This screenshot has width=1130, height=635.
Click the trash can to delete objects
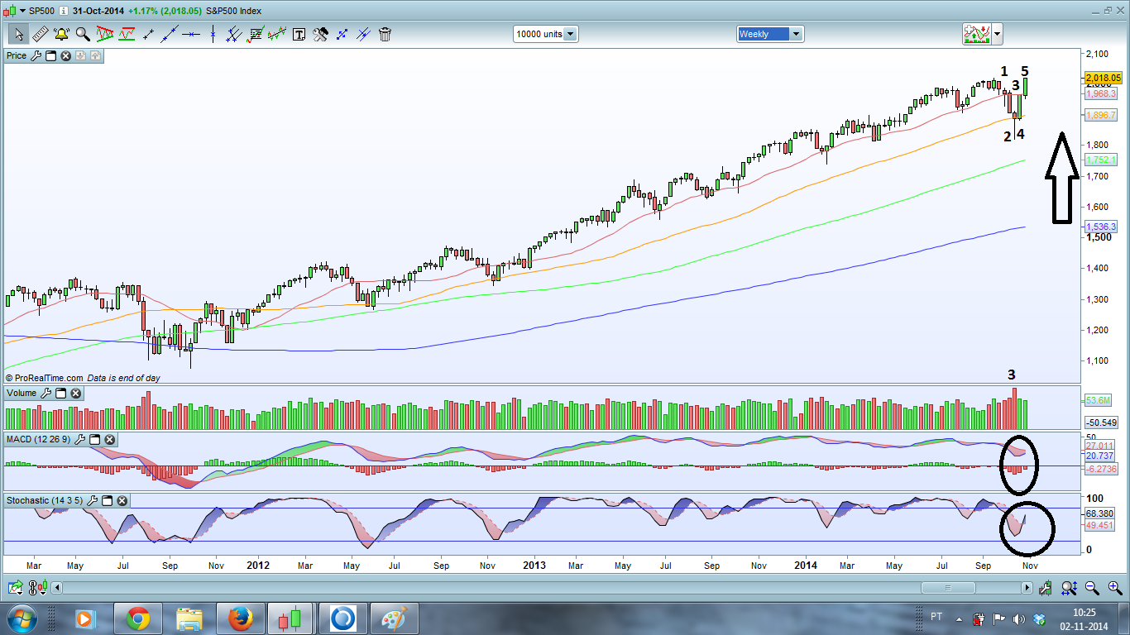coord(385,34)
